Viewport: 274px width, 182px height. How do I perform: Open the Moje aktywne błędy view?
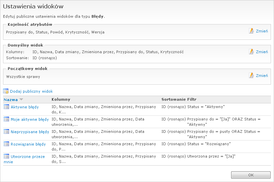30,119
